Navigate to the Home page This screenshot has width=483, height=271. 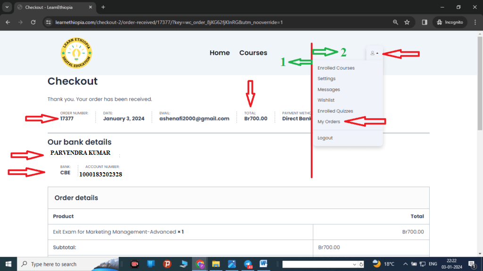tap(220, 53)
